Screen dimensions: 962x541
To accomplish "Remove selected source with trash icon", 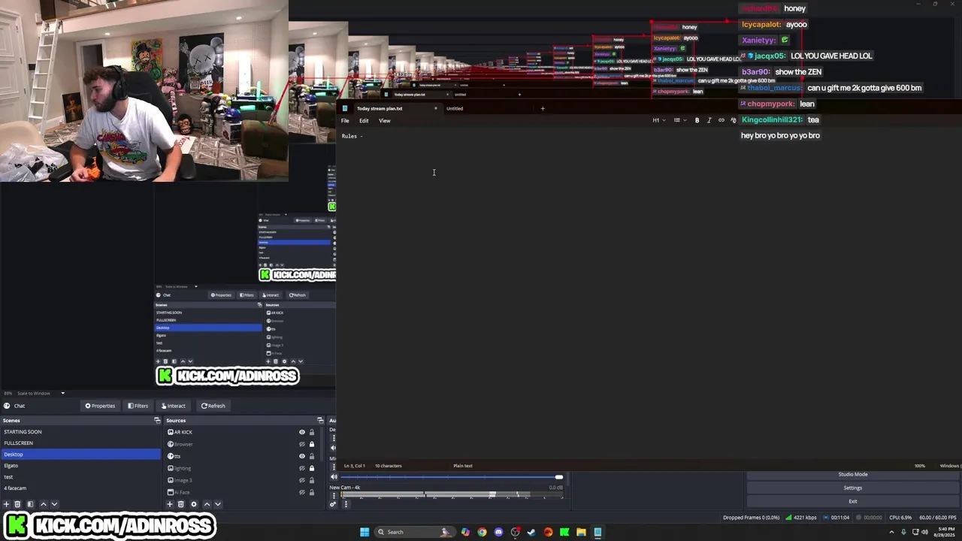I will click(x=181, y=504).
